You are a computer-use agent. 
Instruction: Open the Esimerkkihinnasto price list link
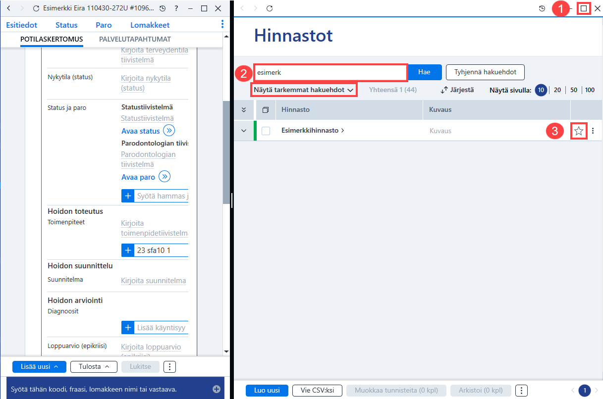[313, 131]
